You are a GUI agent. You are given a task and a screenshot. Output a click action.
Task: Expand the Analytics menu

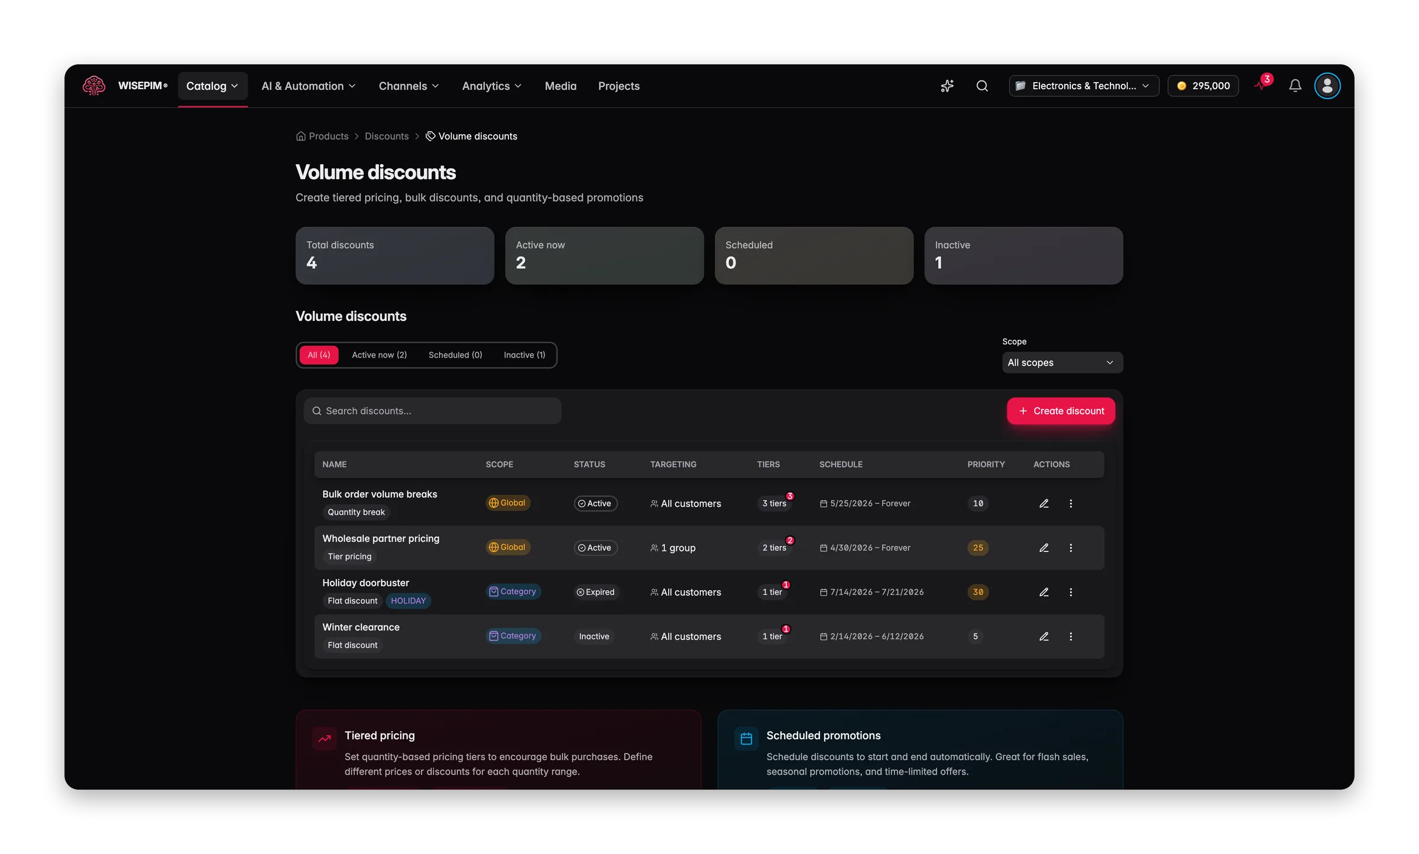tap(492, 86)
